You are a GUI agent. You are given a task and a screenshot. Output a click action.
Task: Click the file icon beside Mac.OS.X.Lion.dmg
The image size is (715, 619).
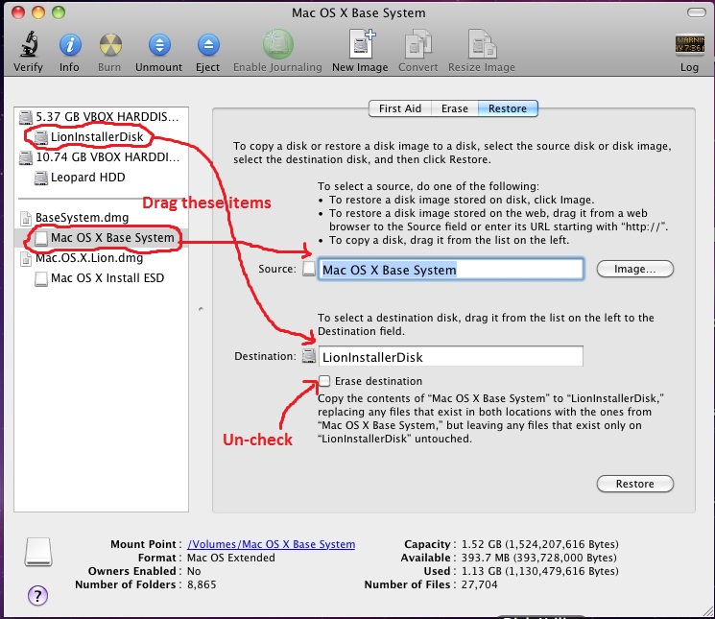coord(26,258)
